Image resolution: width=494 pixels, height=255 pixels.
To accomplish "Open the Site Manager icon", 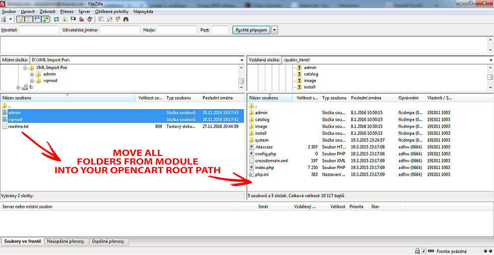I will click(x=4, y=19).
